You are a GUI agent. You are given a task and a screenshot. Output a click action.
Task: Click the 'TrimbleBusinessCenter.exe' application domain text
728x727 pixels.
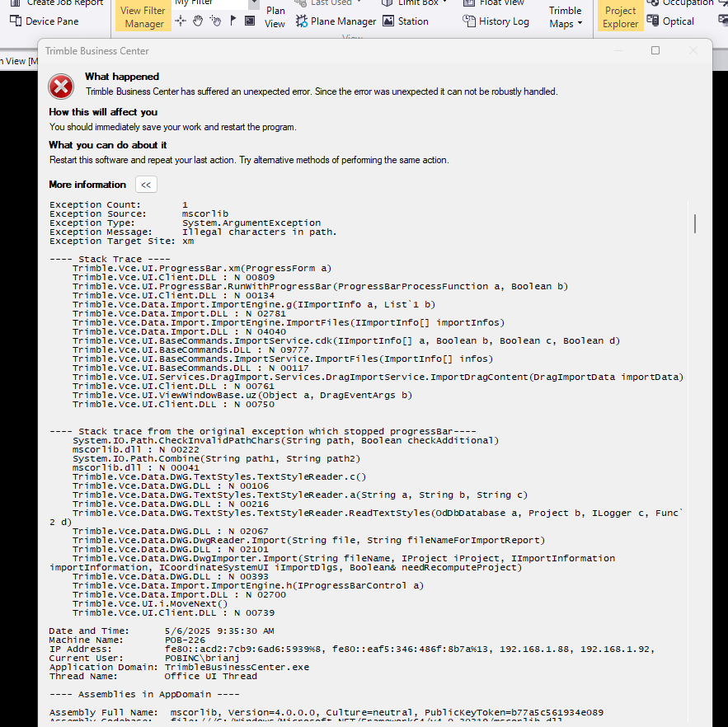(237, 667)
